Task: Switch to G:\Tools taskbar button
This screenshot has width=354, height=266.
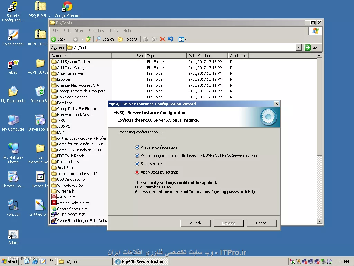Action: click(85, 261)
